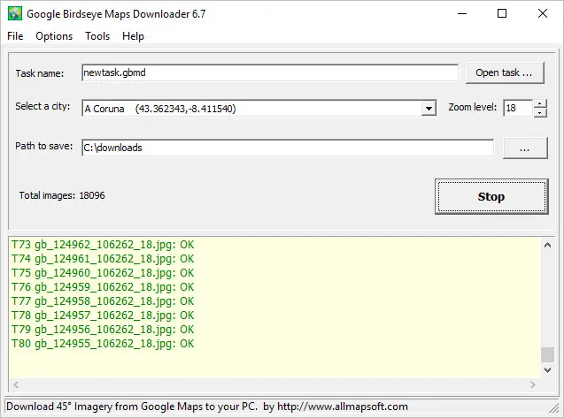
Task: Click the Zoom level: label
Action: pyautogui.click(x=472, y=108)
